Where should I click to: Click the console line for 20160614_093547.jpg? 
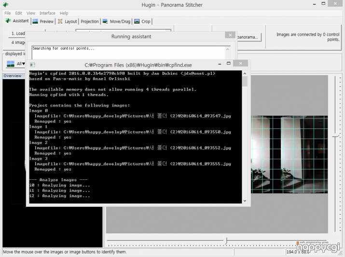133,116
